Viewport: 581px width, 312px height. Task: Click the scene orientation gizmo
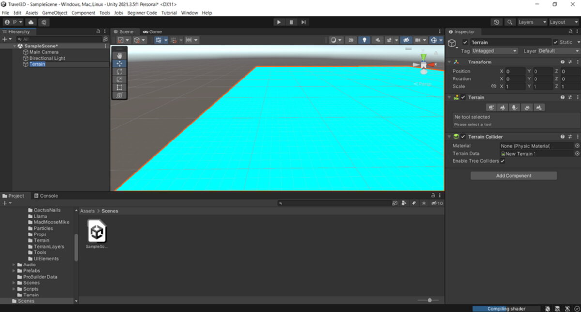[x=424, y=64]
